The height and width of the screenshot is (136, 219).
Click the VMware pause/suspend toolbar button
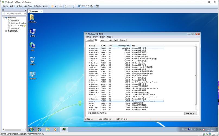52,6
